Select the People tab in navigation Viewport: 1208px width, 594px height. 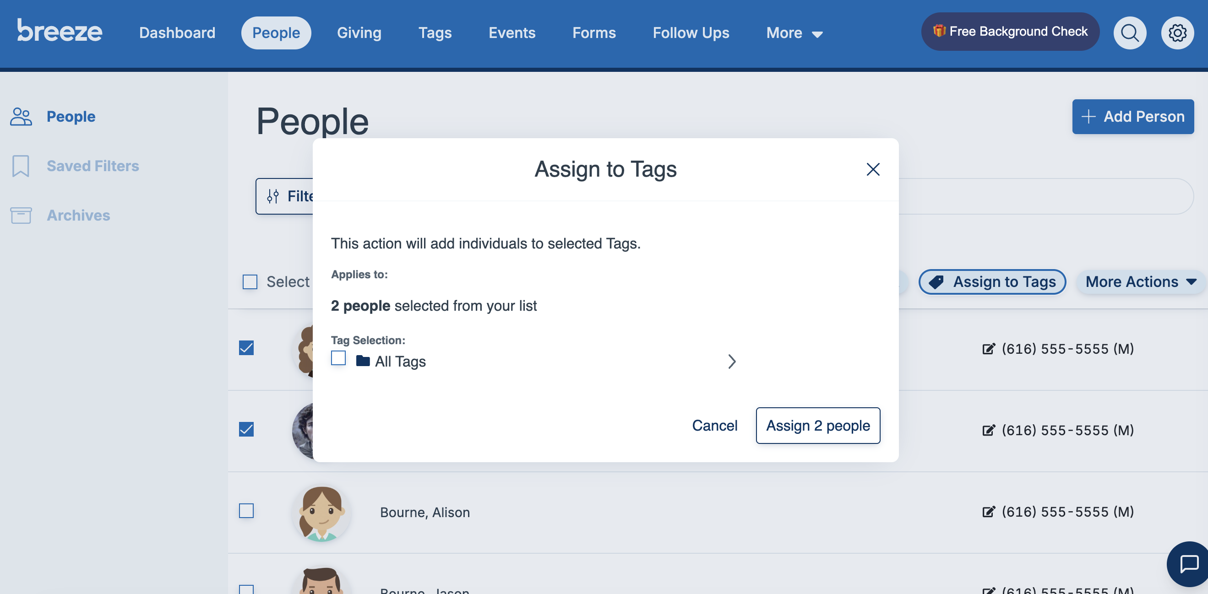click(x=276, y=33)
